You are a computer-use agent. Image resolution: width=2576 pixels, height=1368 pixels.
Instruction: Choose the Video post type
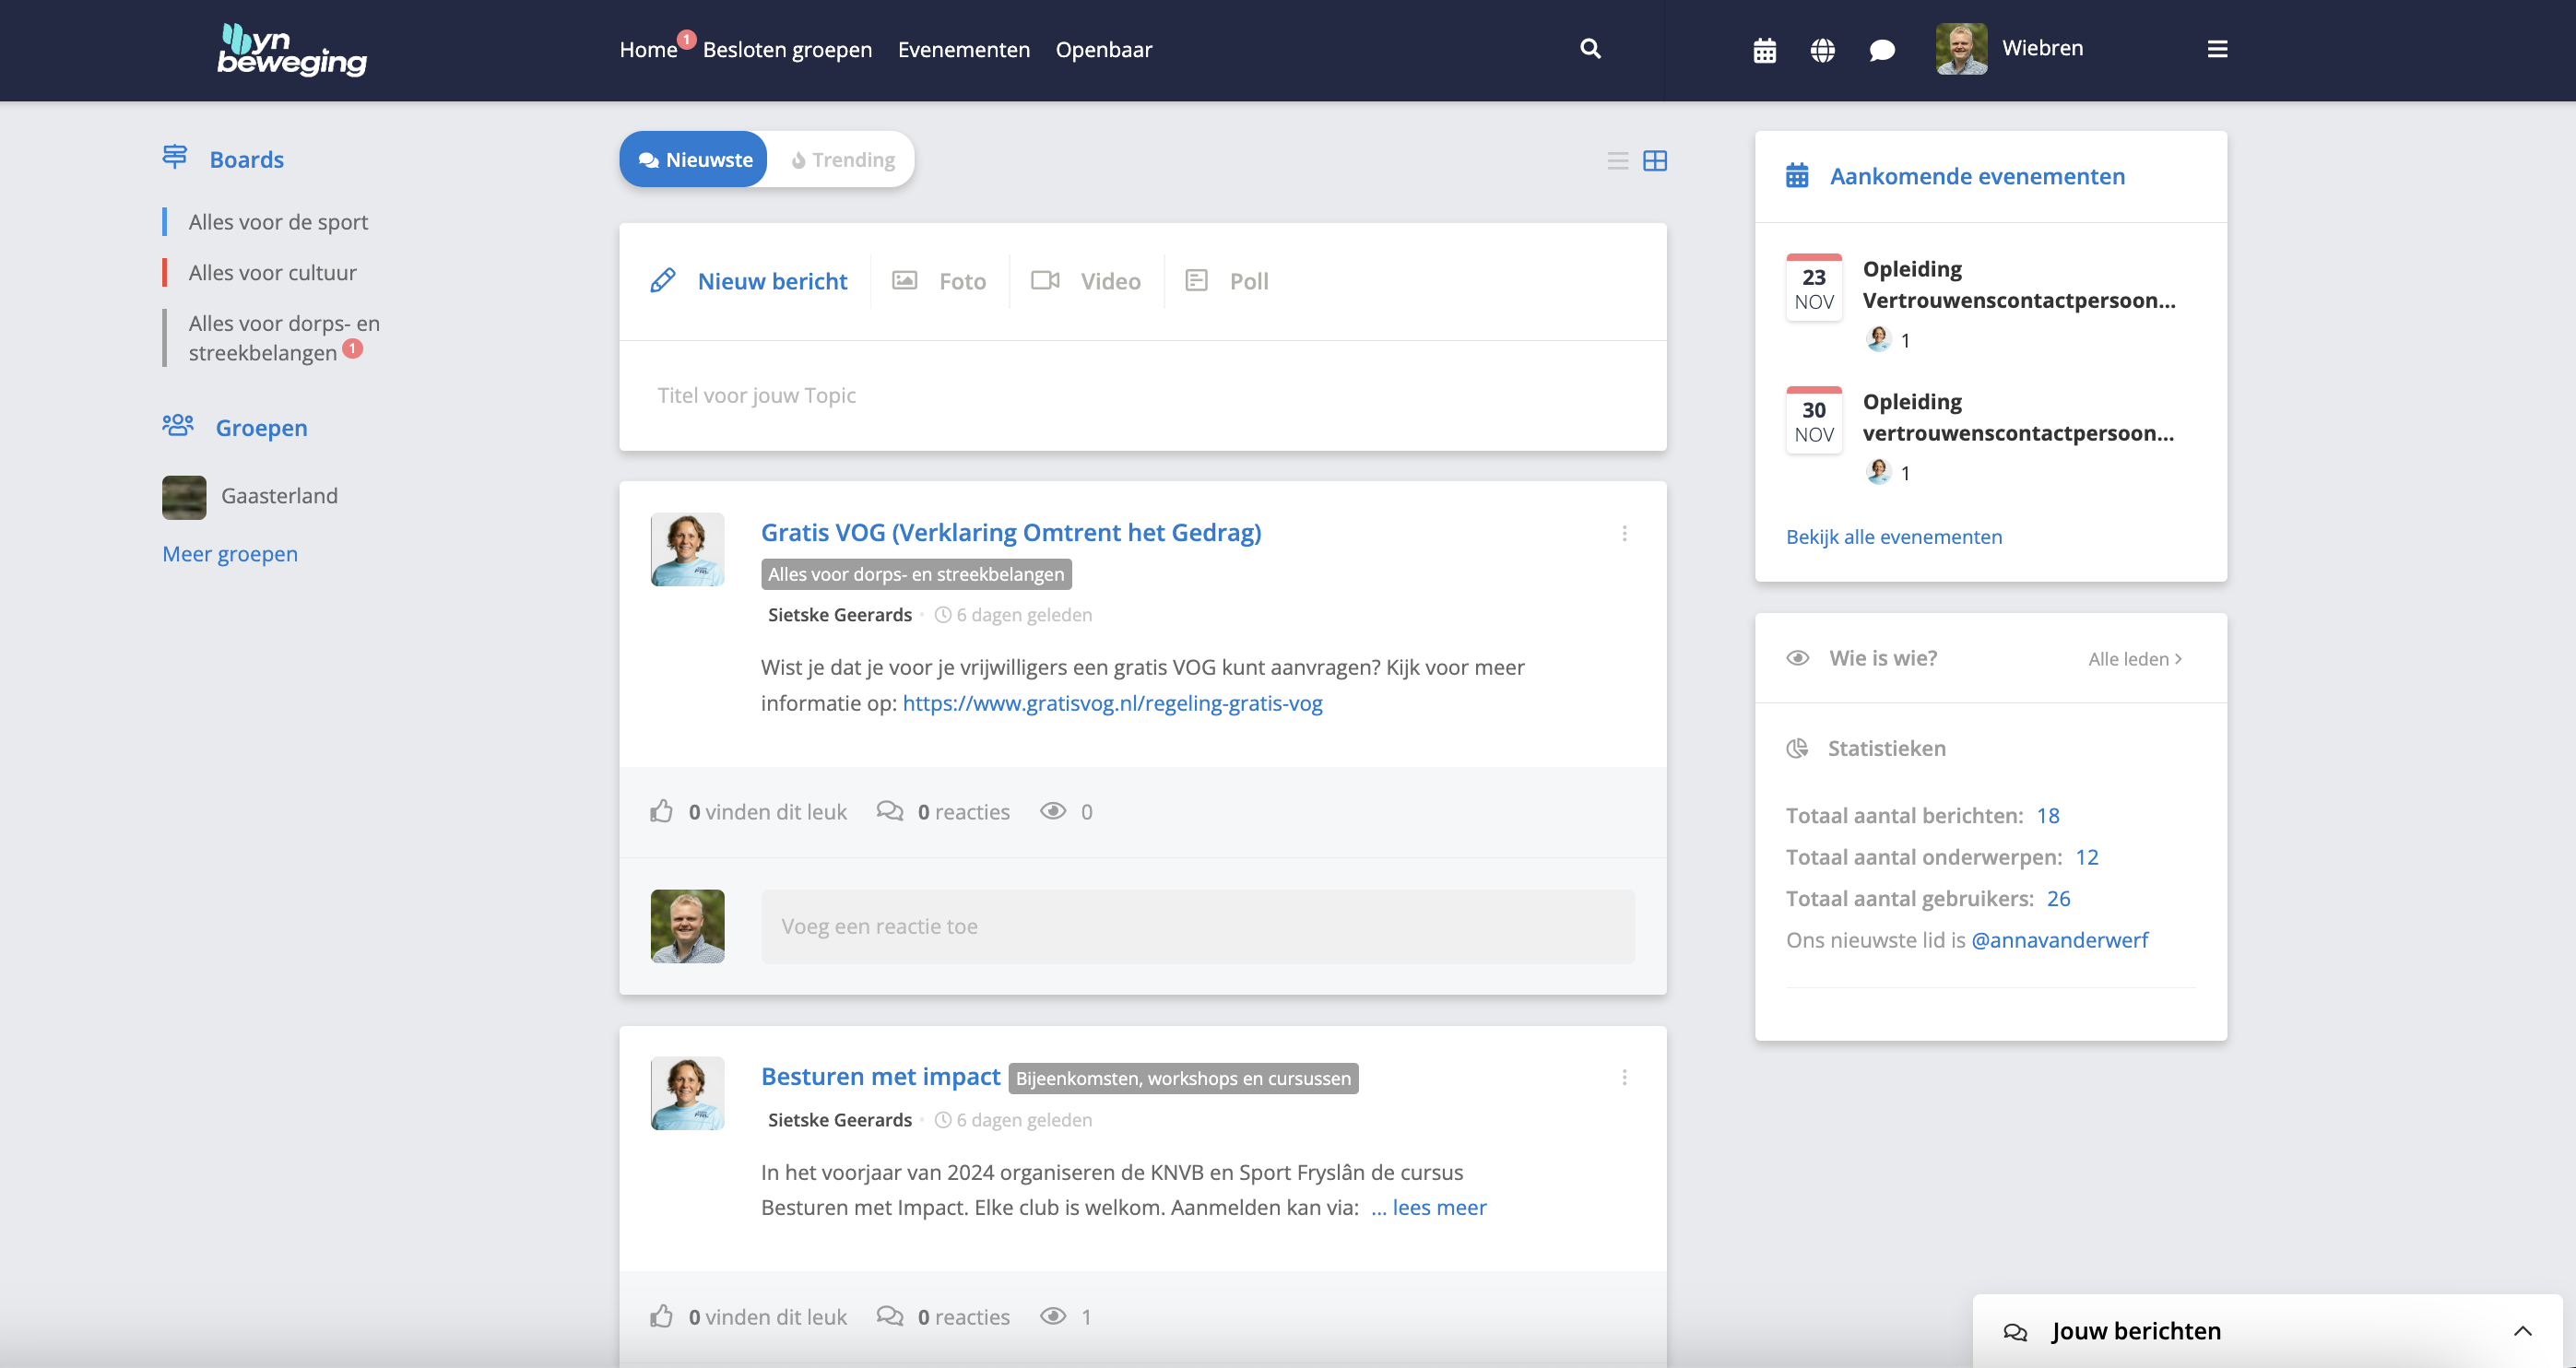point(1086,281)
